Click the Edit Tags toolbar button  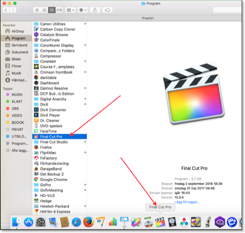[x=107, y=10]
